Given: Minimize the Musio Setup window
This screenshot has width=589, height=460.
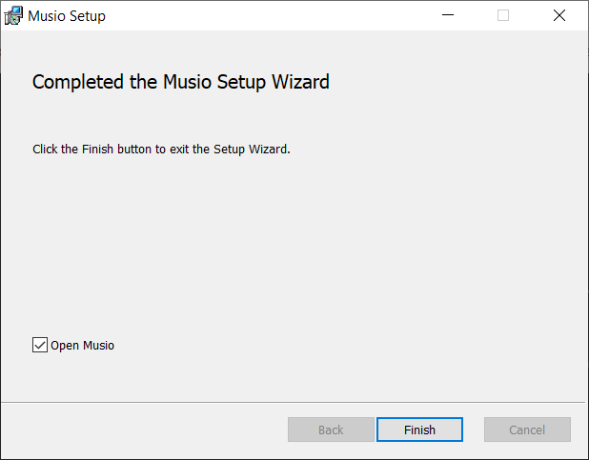Looking at the screenshot, I should (449, 15).
